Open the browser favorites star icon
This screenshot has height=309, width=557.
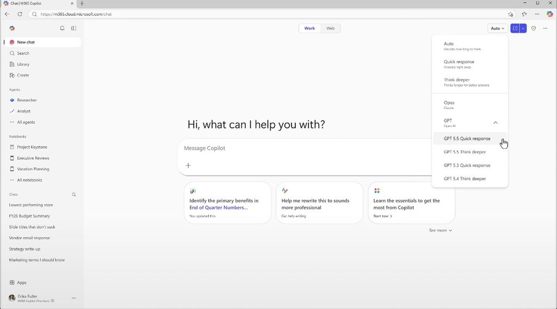[x=524, y=14]
